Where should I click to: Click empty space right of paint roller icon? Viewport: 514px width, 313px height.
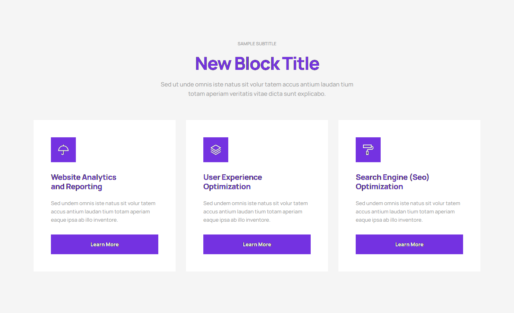pos(426,150)
